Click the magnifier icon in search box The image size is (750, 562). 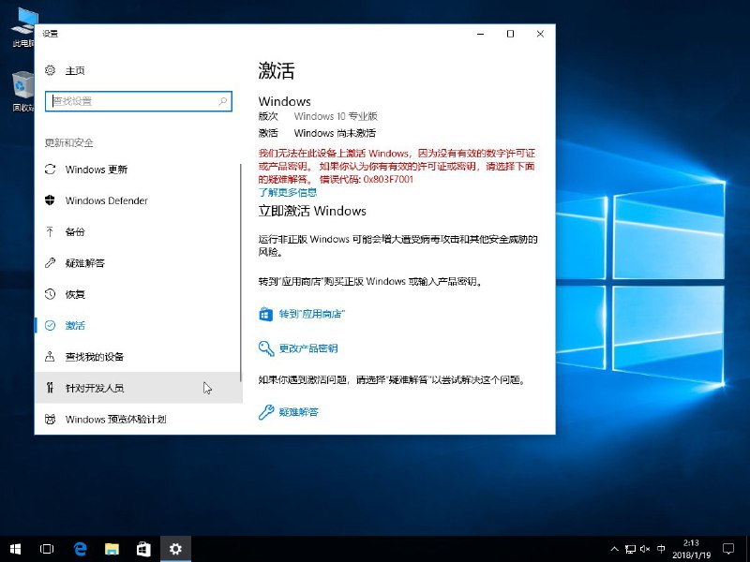click(222, 101)
